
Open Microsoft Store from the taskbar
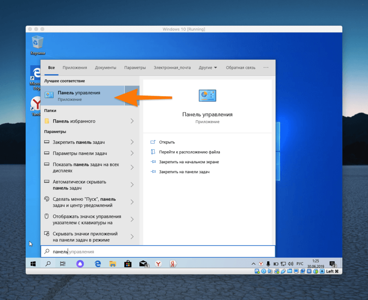click(128, 264)
